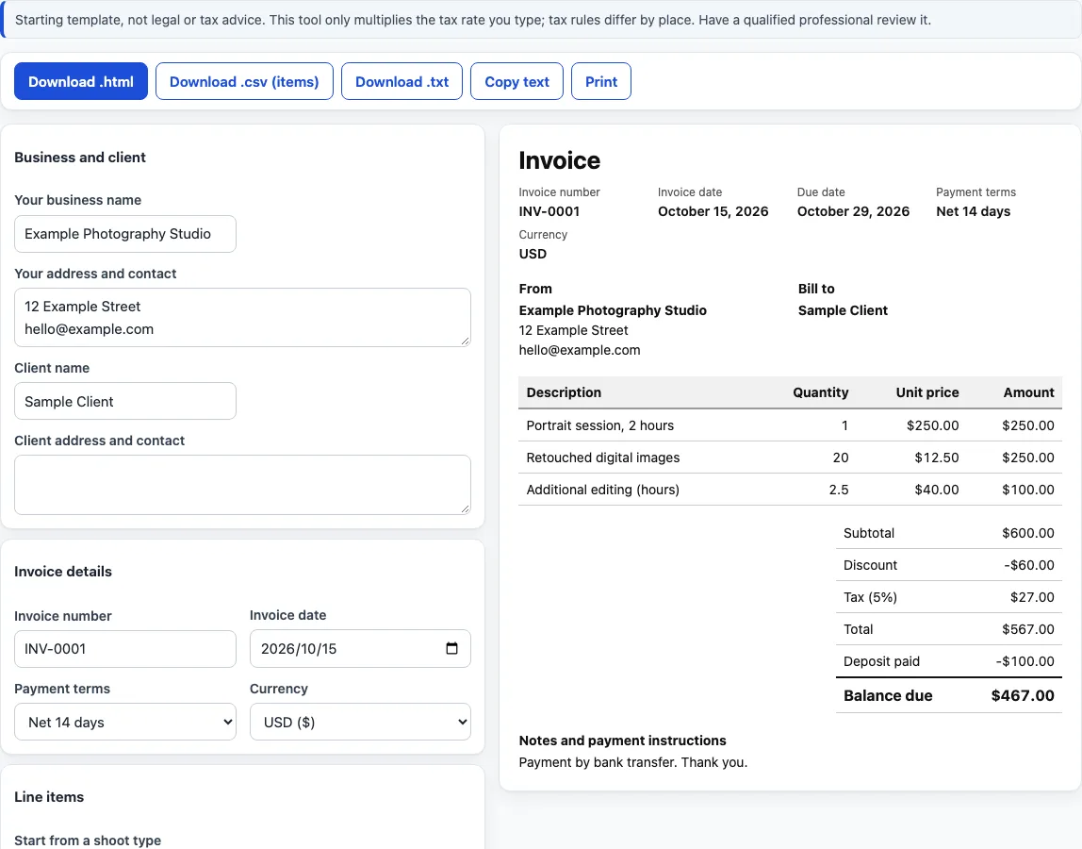Click the 'Payment by bank transfer. Thank you.' note

[x=632, y=762]
